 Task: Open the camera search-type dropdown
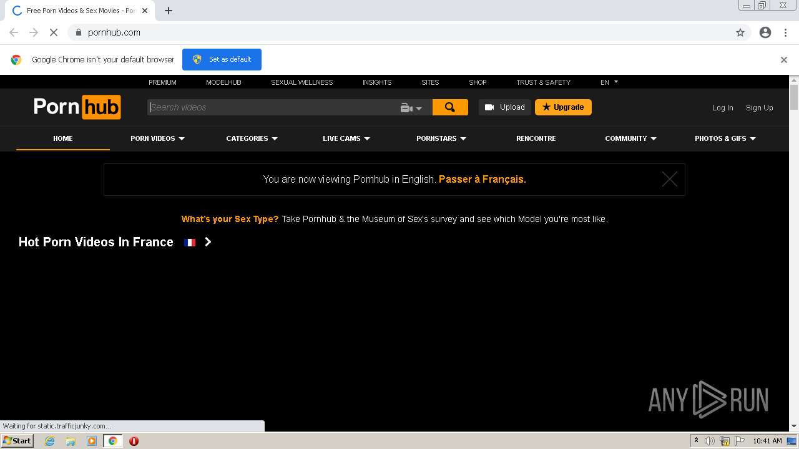411,108
